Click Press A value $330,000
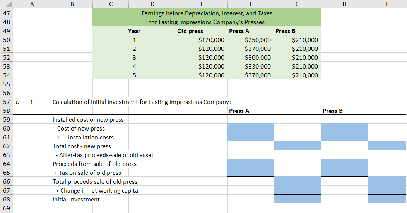Screen dimensions: 407x213 click(258, 66)
